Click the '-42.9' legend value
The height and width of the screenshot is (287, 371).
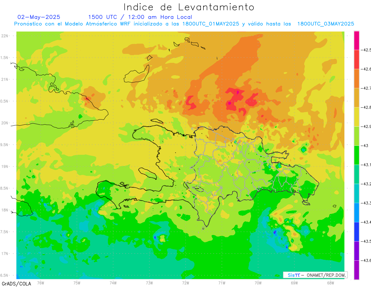tap(366, 127)
